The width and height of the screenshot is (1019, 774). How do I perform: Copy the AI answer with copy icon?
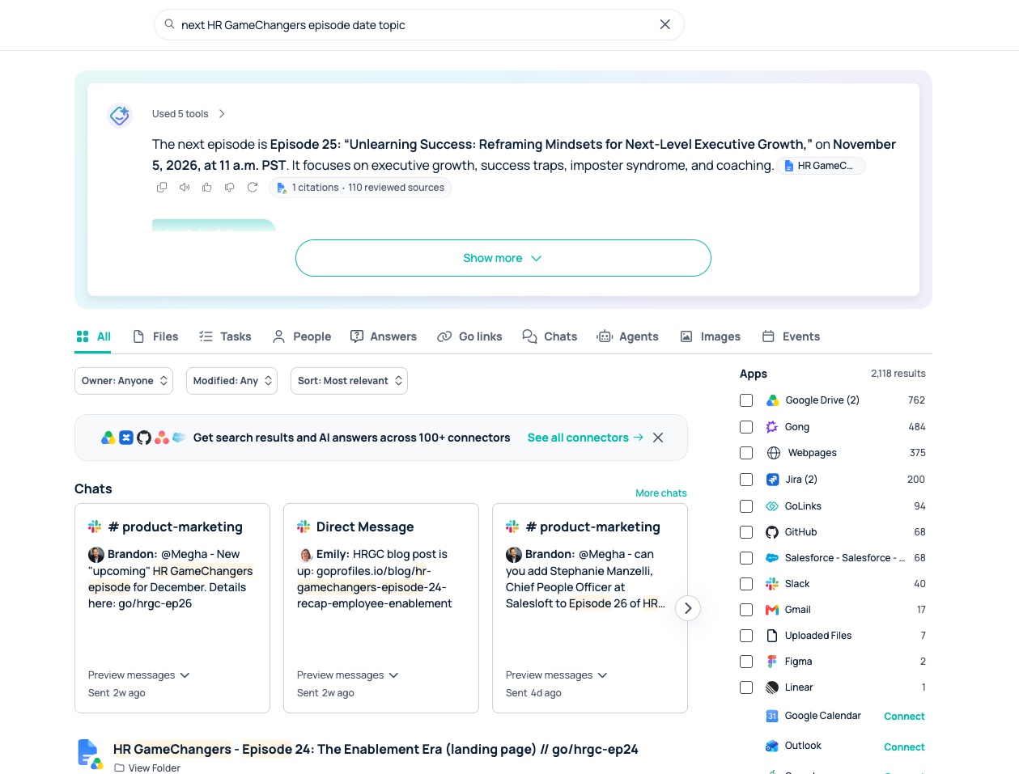tap(162, 187)
